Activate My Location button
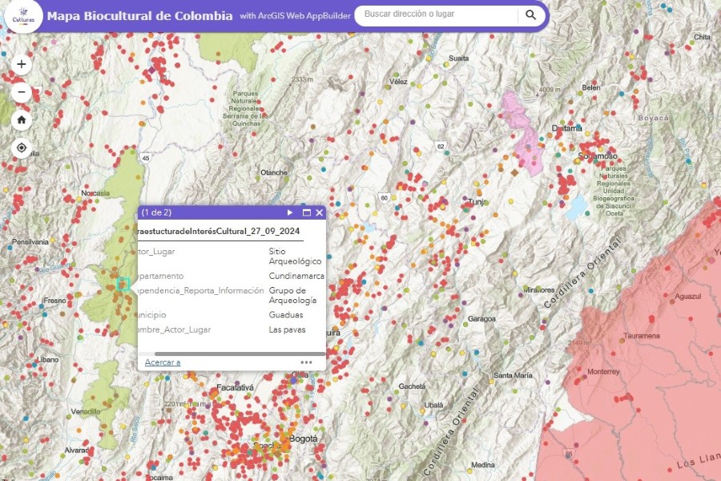Image resolution: width=721 pixels, height=481 pixels. [x=22, y=148]
